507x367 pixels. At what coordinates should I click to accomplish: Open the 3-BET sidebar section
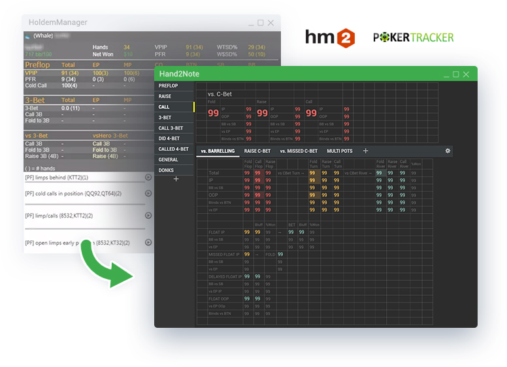pyautogui.click(x=165, y=118)
